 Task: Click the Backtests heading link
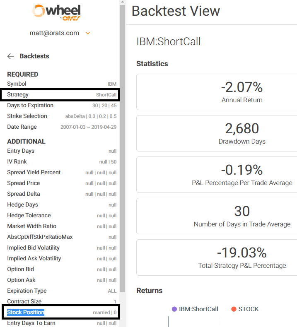34,56
